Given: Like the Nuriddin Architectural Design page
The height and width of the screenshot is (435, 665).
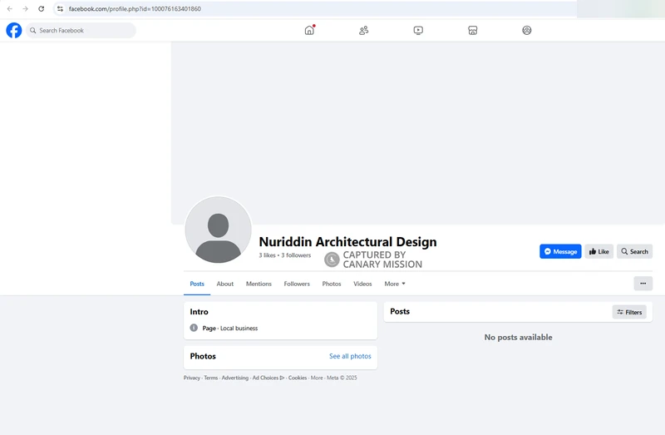Looking at the screenshot, I should (598, 251).
